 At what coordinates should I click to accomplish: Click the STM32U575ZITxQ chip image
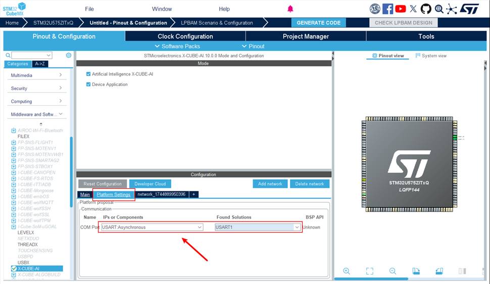[x=409, y=164]
